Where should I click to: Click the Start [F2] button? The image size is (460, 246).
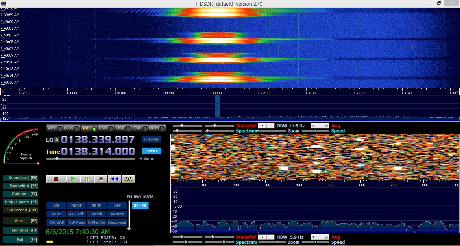(20, 221)
